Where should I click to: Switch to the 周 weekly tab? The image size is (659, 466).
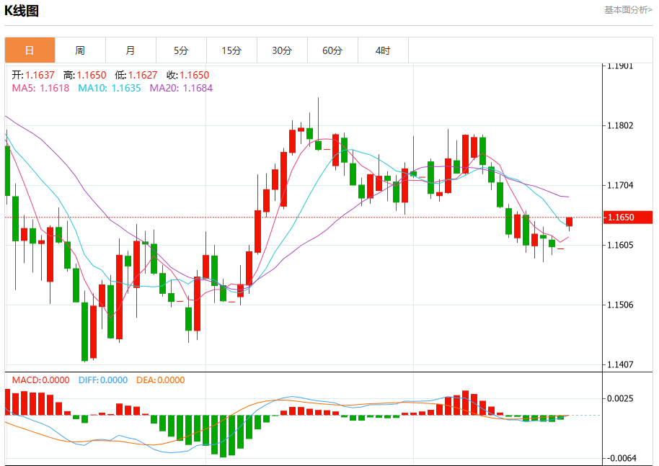point(80,50)
